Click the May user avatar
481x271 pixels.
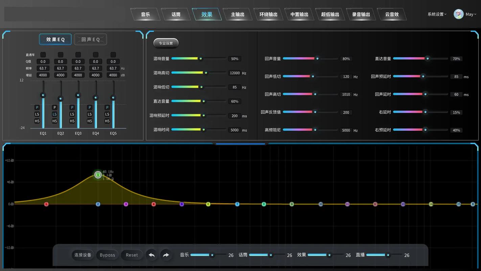pos(458,14)
